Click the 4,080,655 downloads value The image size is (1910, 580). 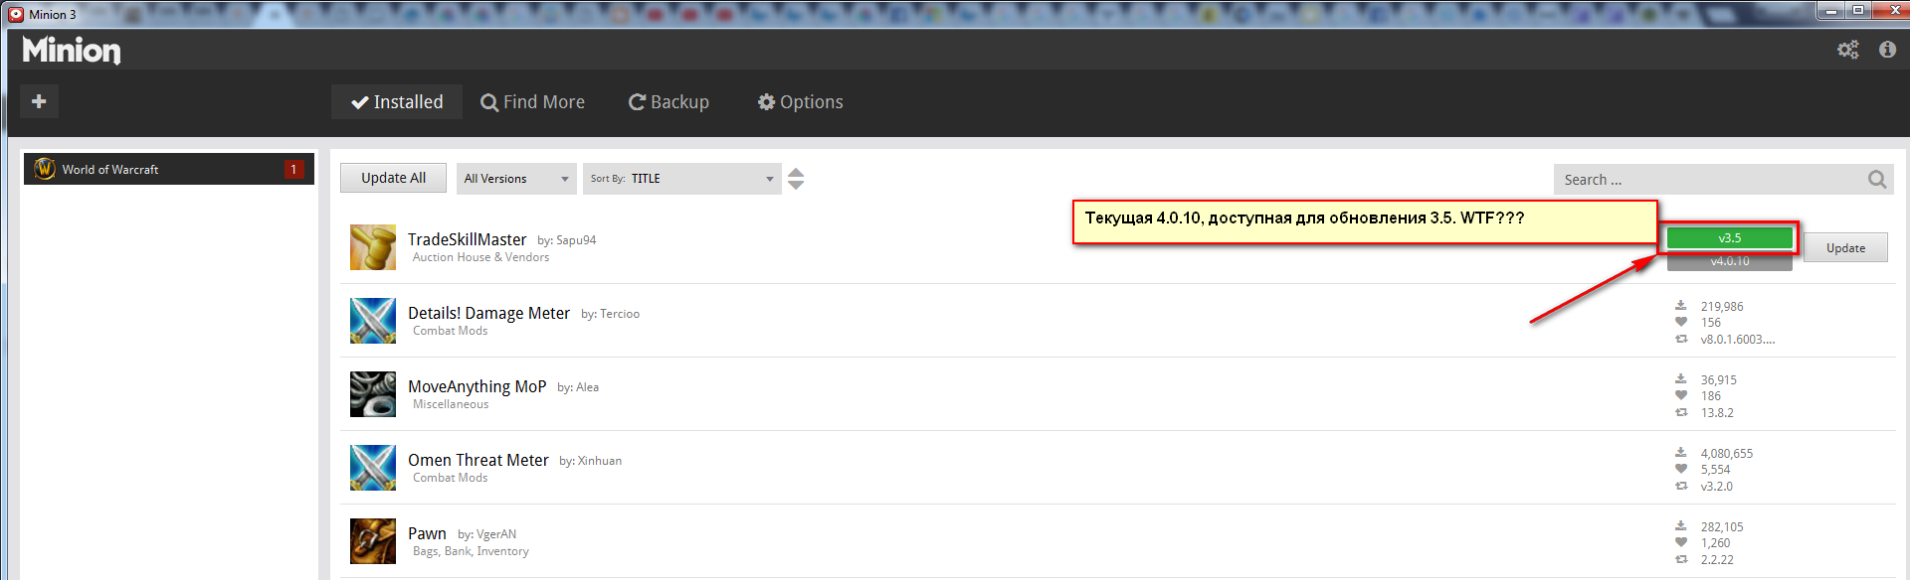point(1727,454)
